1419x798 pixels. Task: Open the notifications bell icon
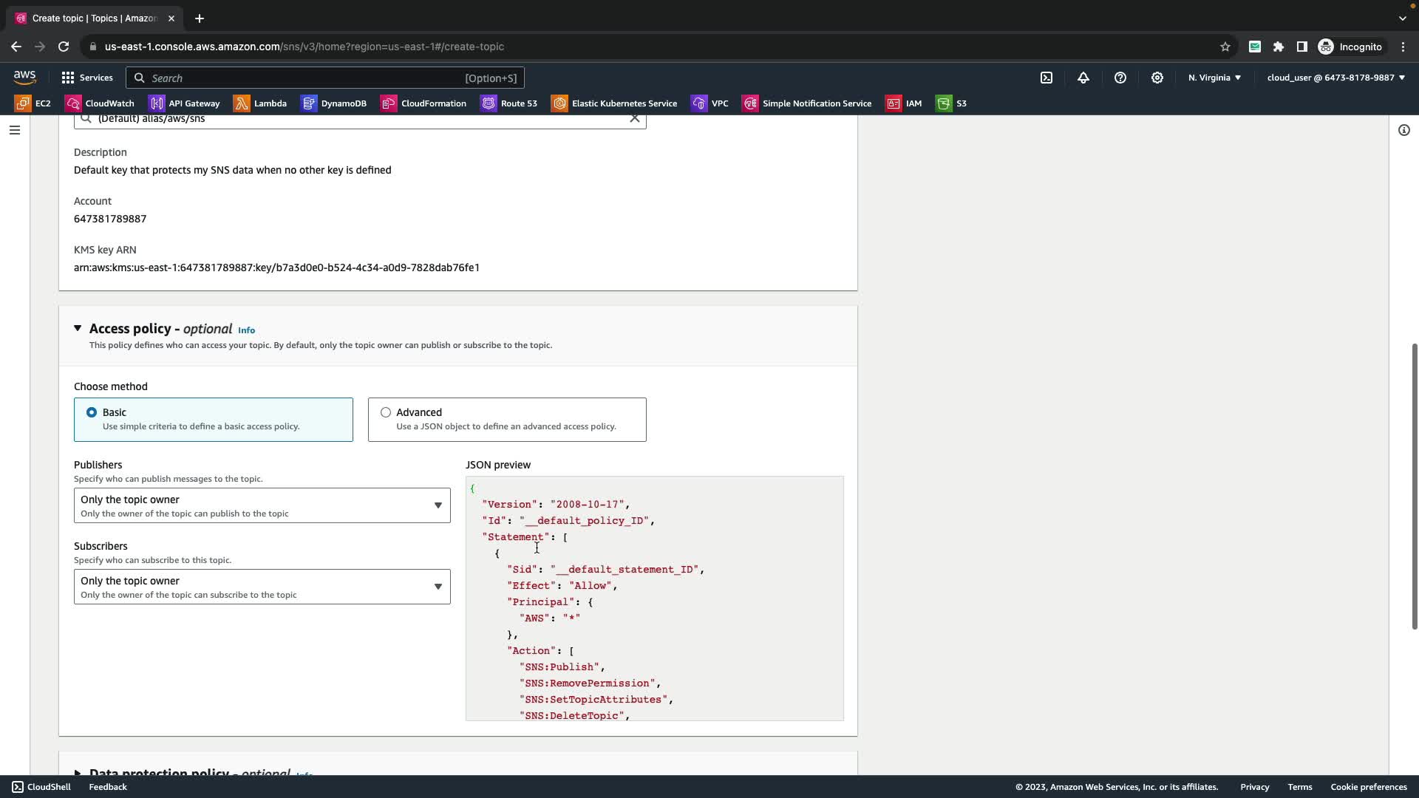coord(1083,78)
